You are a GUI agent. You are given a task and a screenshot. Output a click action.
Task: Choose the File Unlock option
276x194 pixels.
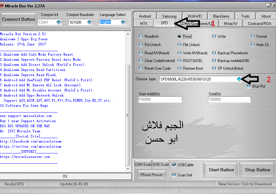(x=179, y=45)
